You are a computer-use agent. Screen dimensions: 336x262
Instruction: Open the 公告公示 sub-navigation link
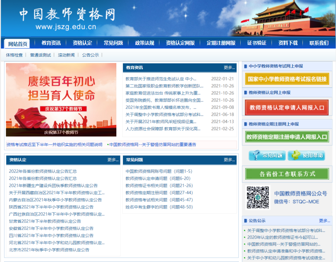(91, 55)
